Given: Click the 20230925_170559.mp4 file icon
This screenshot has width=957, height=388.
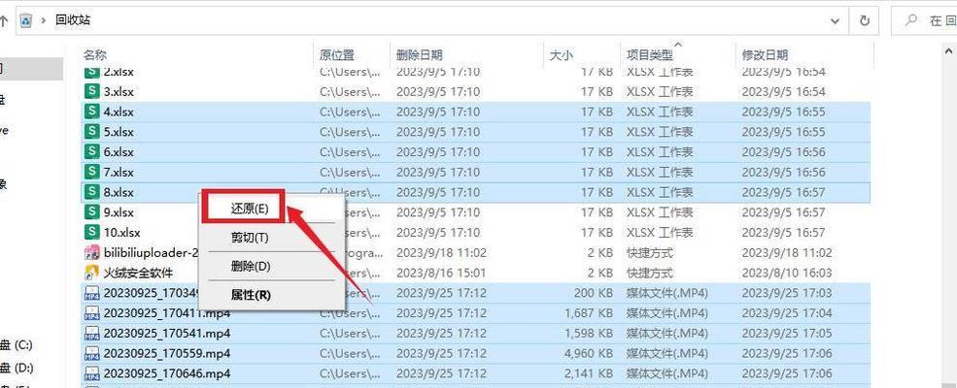Looking at the screenshot, I should coord(92,353).
